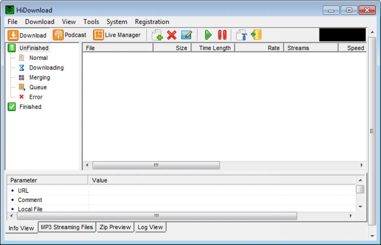
Task: Sort by the File column header
Action: 118,48
